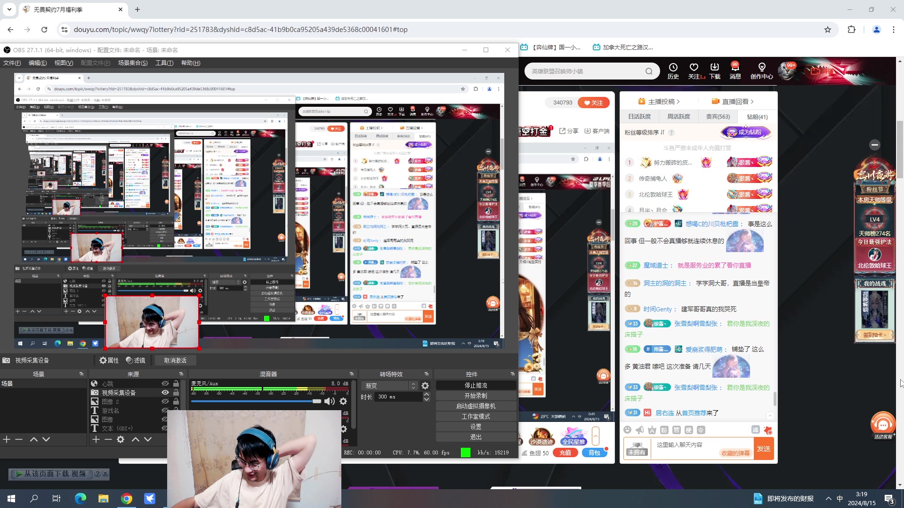The image size is (904, 508).
Task: Open transition properties gear beside 渐变
Action: coord(425,386)
